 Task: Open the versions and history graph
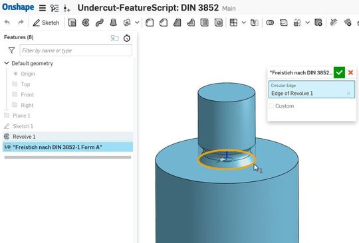55,8
